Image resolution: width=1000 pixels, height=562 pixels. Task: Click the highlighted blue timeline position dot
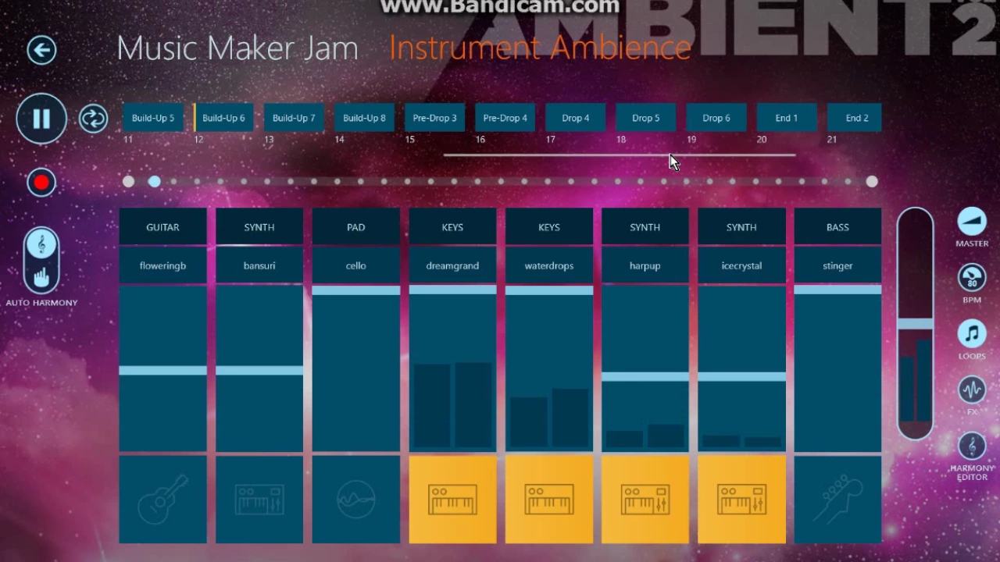tap(155, 182)
